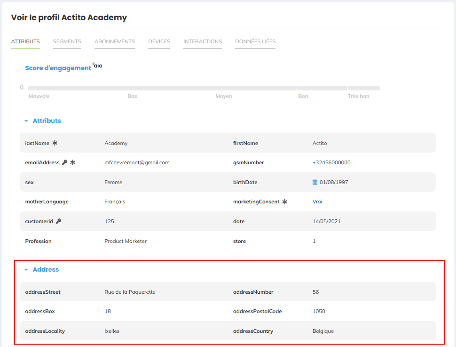Screen dimensions: 456x347
Task: Click the key icon beside customerId
Action: click(x=58, y=221)
